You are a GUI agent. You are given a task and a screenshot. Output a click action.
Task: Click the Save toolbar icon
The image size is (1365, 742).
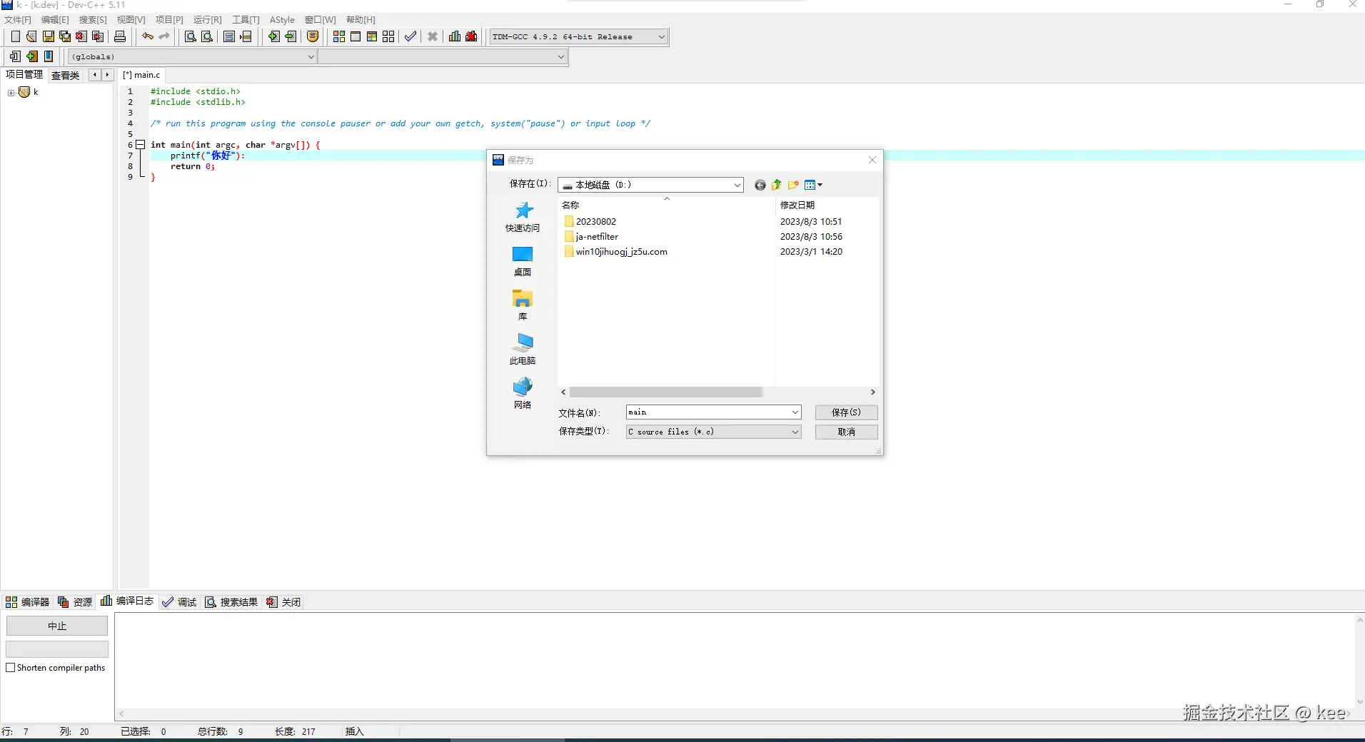point(49,36)
